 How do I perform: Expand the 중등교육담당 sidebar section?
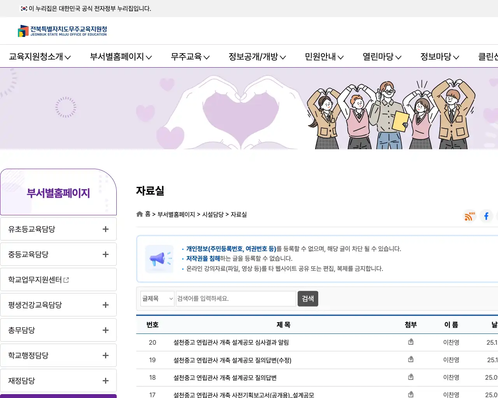[105, 254]
